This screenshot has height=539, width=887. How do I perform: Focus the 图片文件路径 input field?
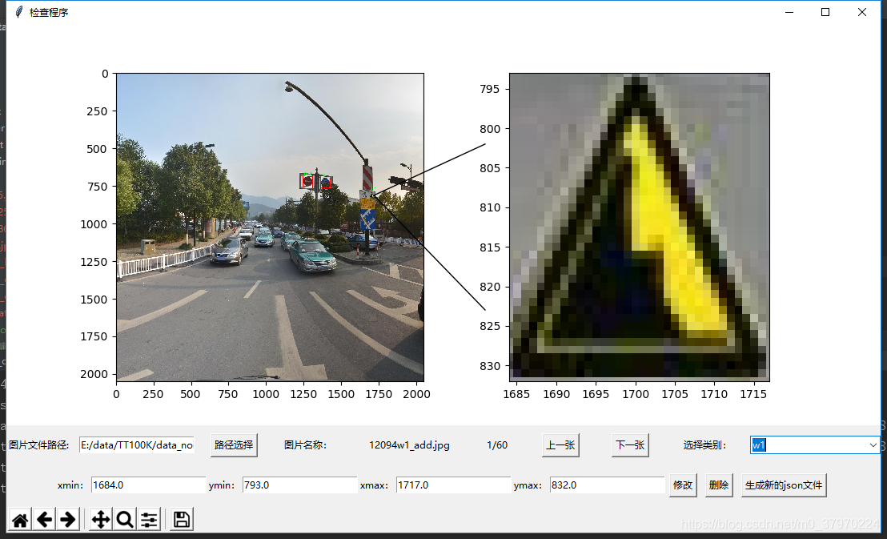pyautogui.click(x=137, y=445)
